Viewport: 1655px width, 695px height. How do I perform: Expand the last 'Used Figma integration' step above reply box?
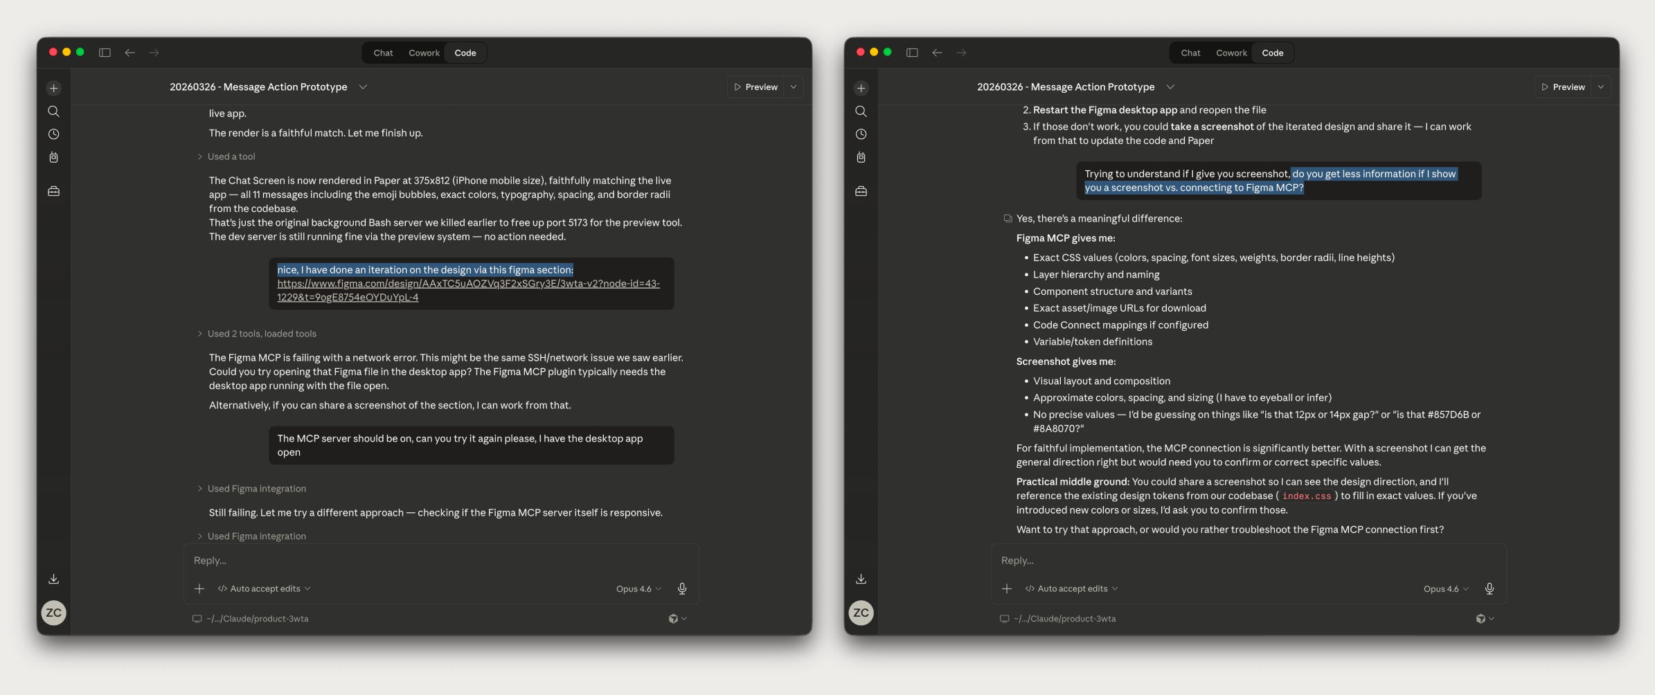[251, 536]
